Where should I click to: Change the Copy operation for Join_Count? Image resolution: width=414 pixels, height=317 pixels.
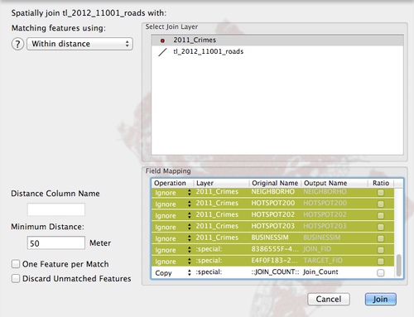coord(173,273)
